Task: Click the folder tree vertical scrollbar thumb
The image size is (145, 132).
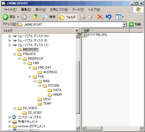Action: point(77,87)
